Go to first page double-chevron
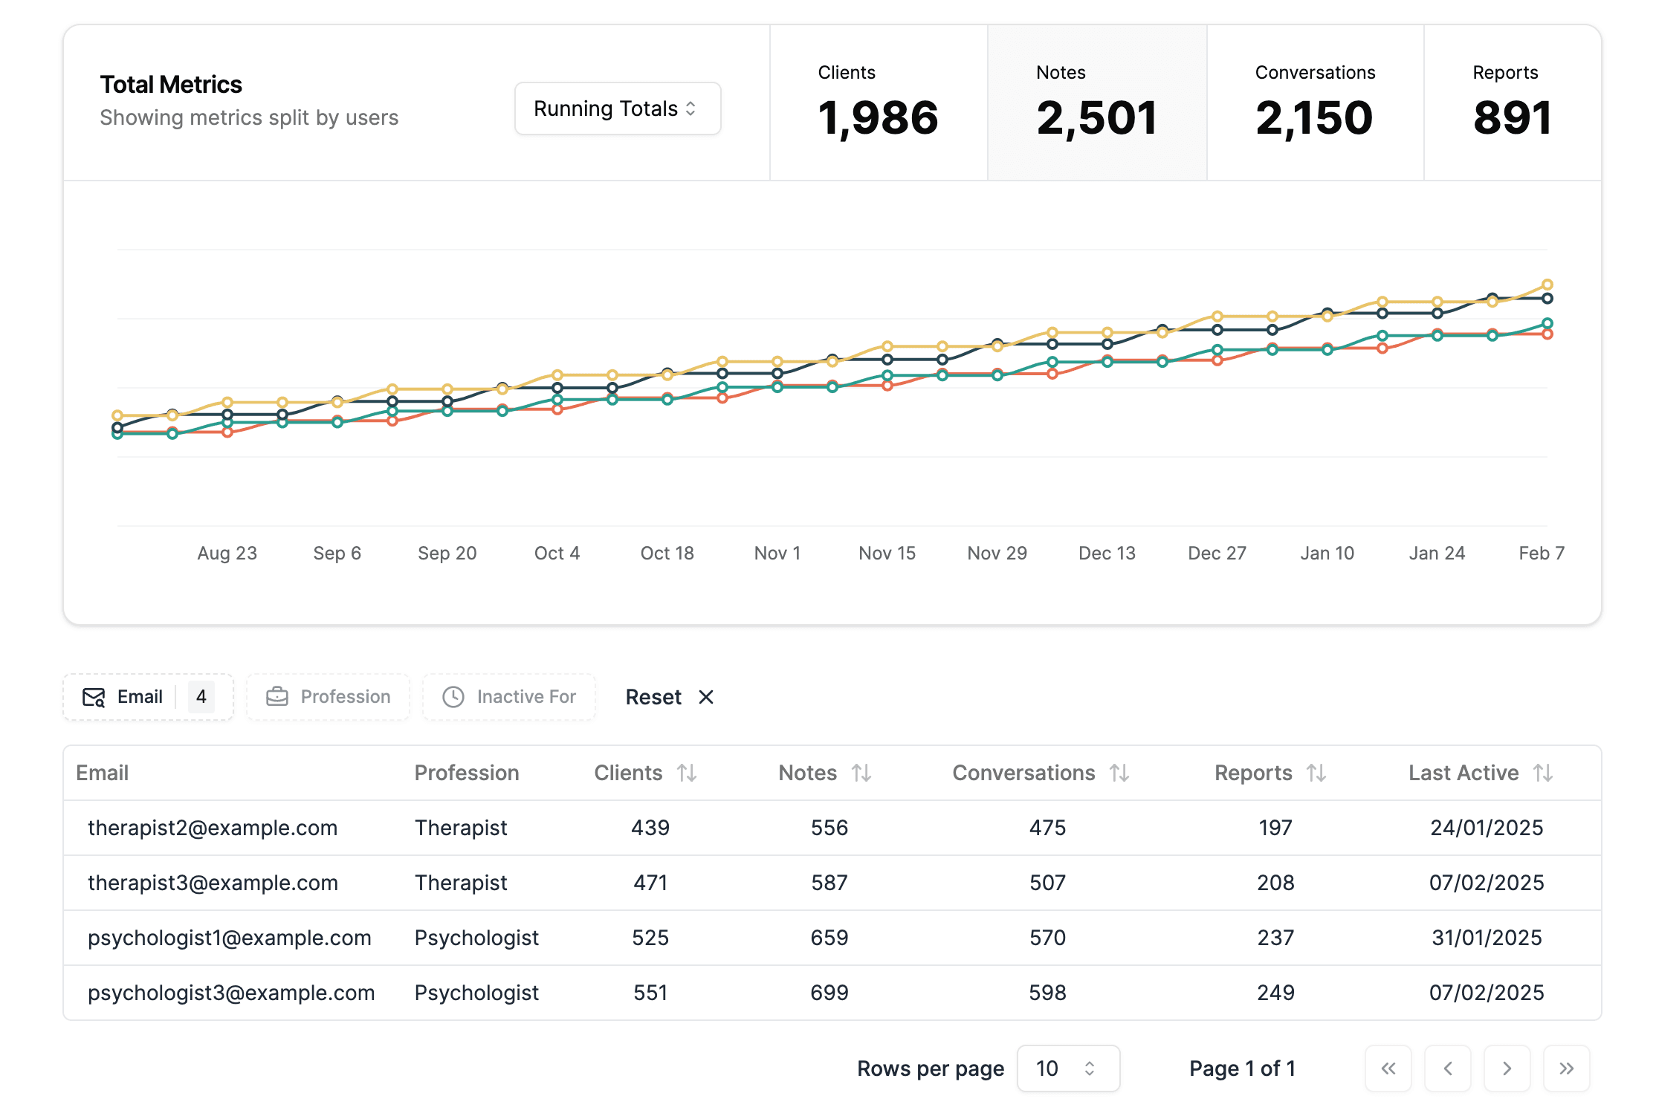The image size is (1656, 1119). click(x=1388, y=1068)
